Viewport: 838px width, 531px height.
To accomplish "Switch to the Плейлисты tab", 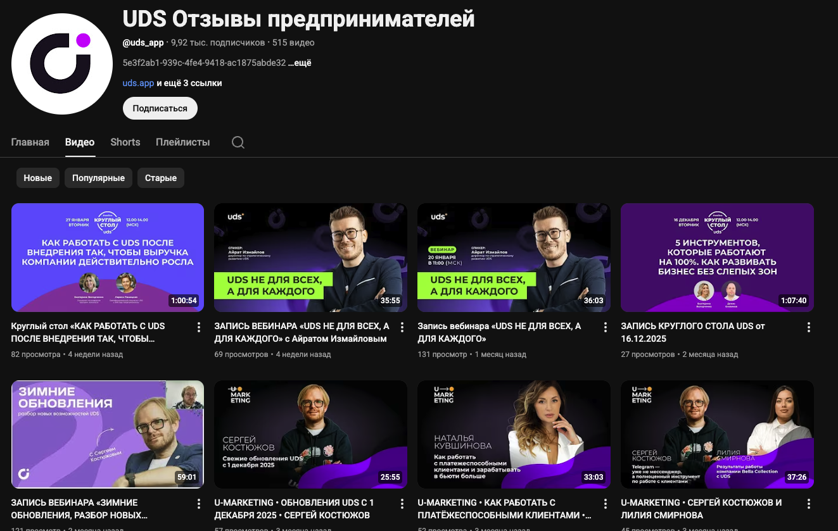I will point(183,142).
